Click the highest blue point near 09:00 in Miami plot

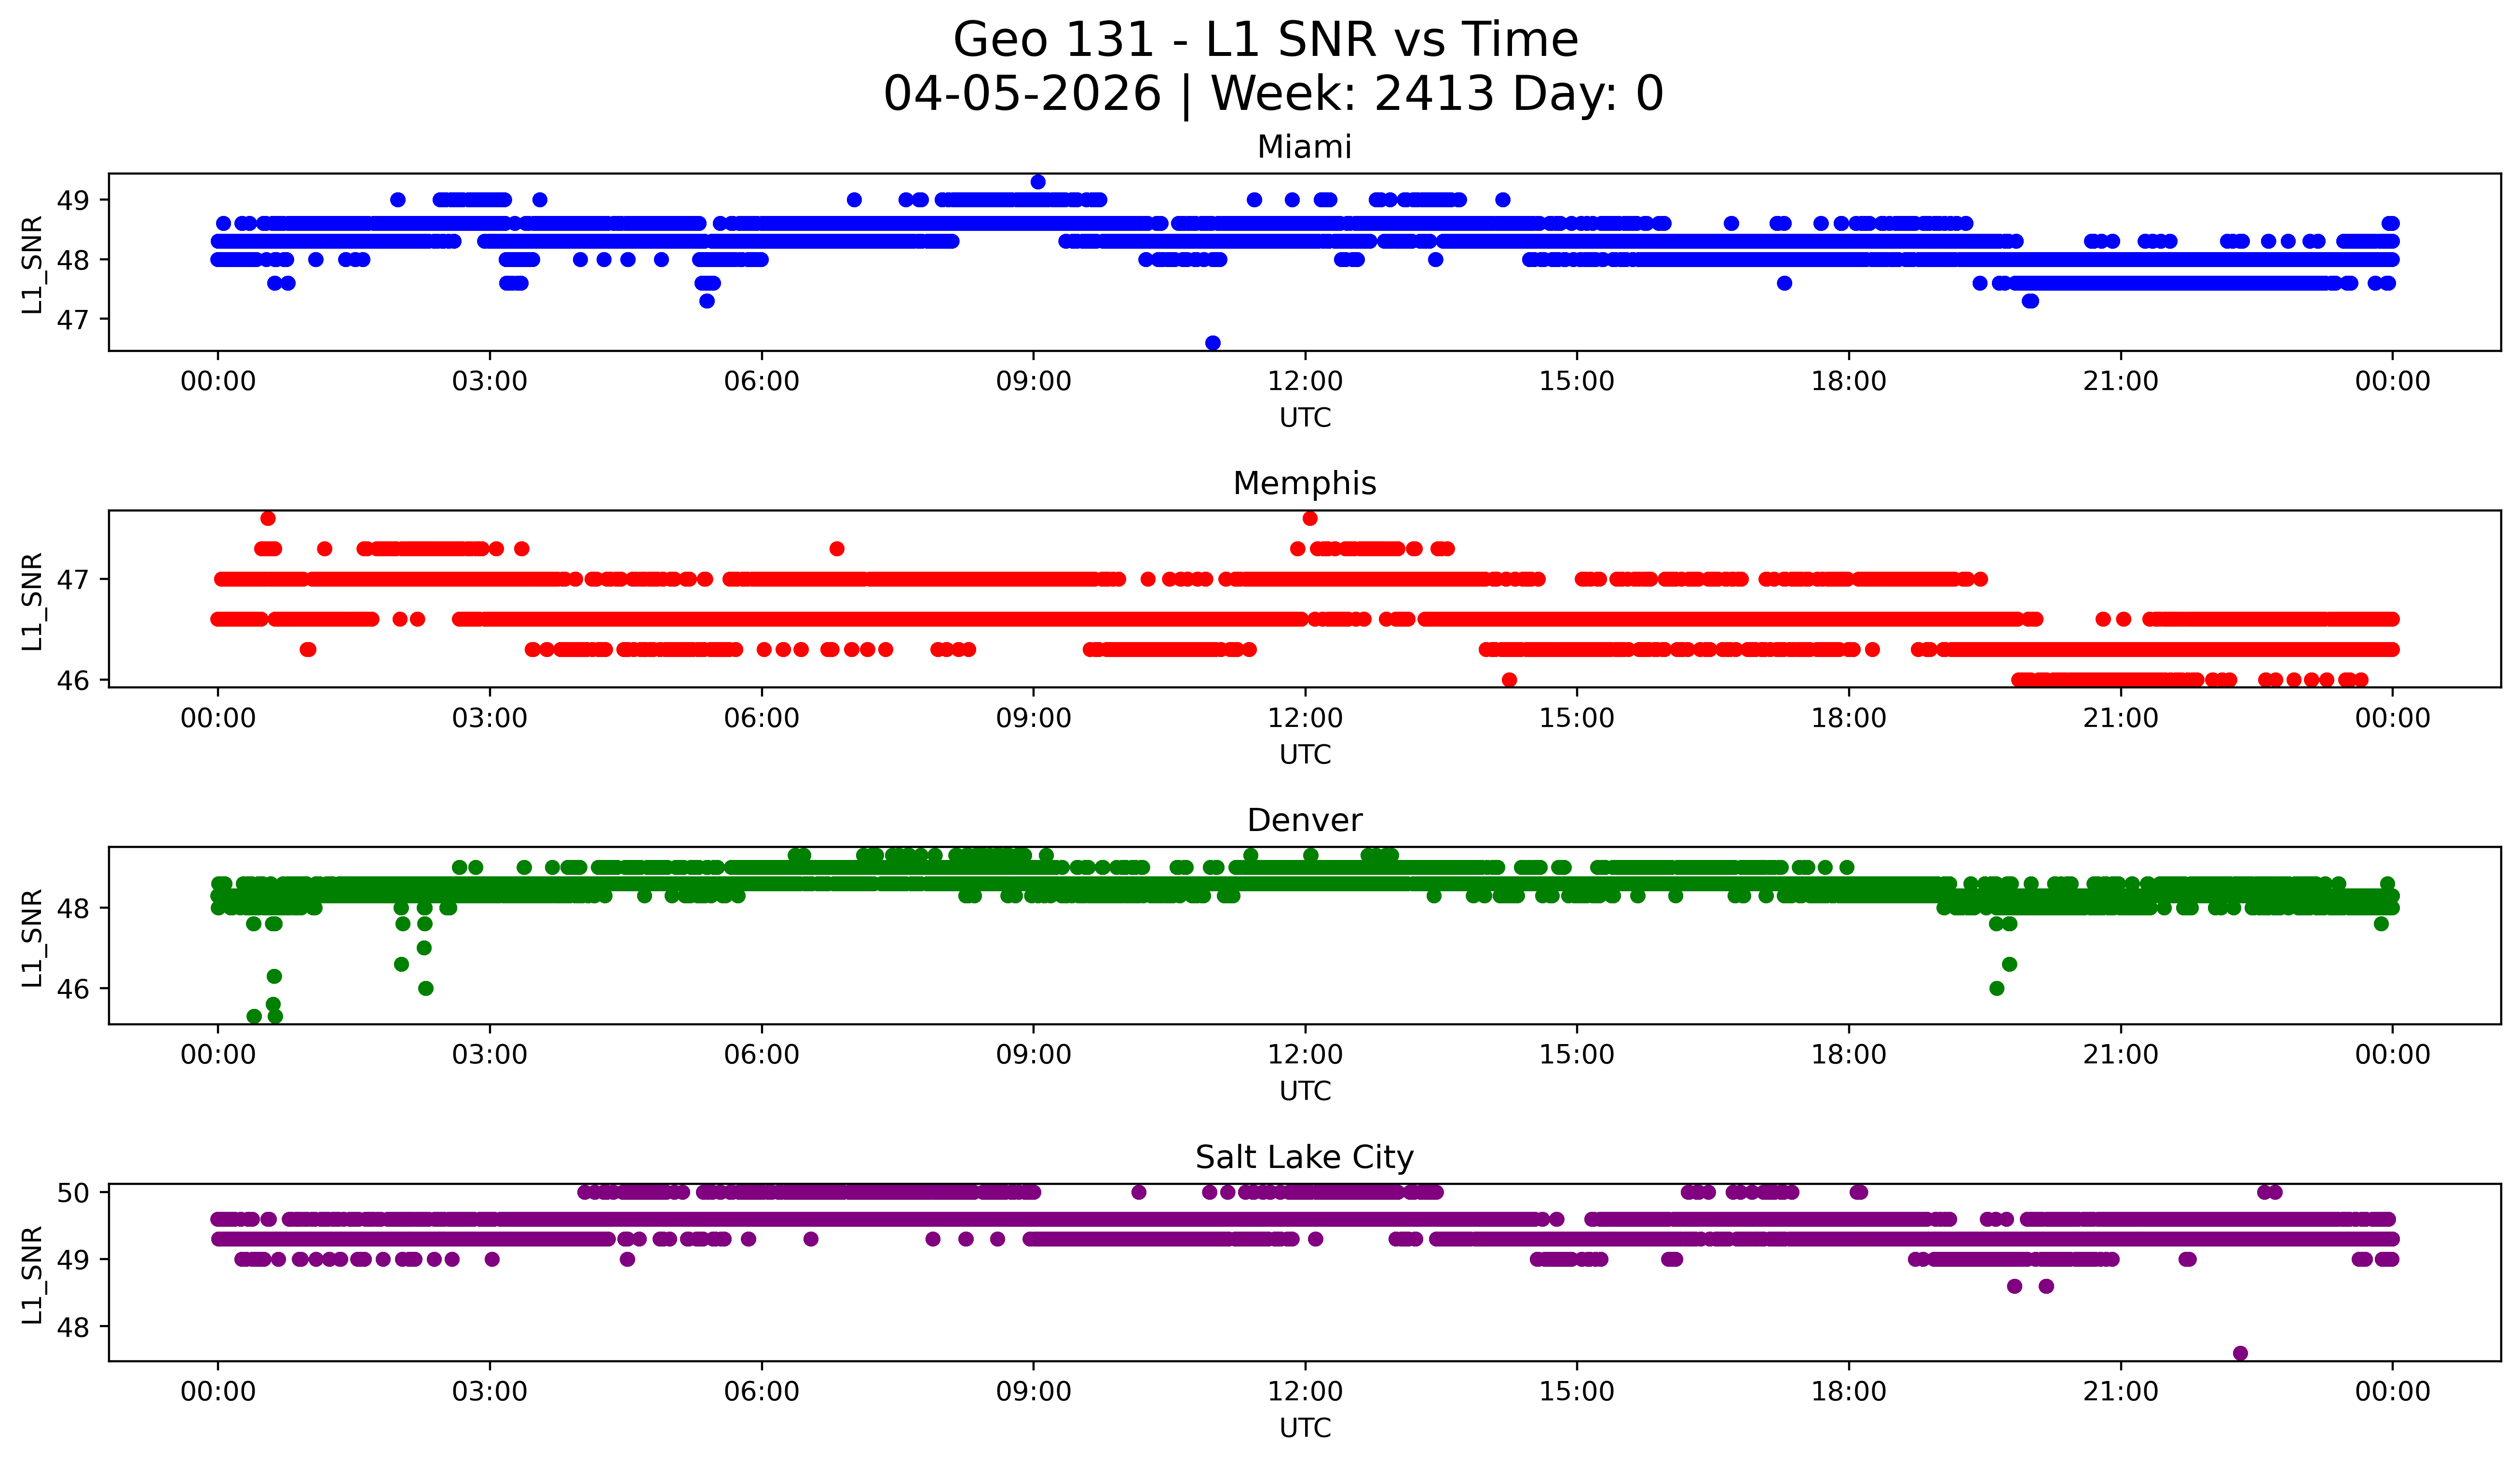(x=1038, y=182)
